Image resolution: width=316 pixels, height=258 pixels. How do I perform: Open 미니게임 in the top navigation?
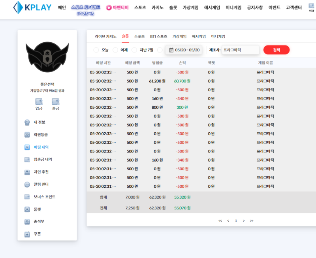(x=233, y=8)
